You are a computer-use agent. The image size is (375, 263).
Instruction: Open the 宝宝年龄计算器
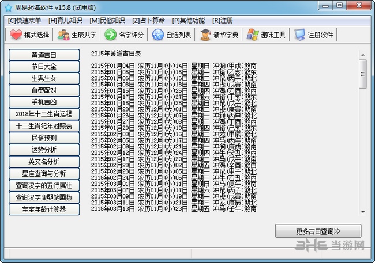[44, 209]
